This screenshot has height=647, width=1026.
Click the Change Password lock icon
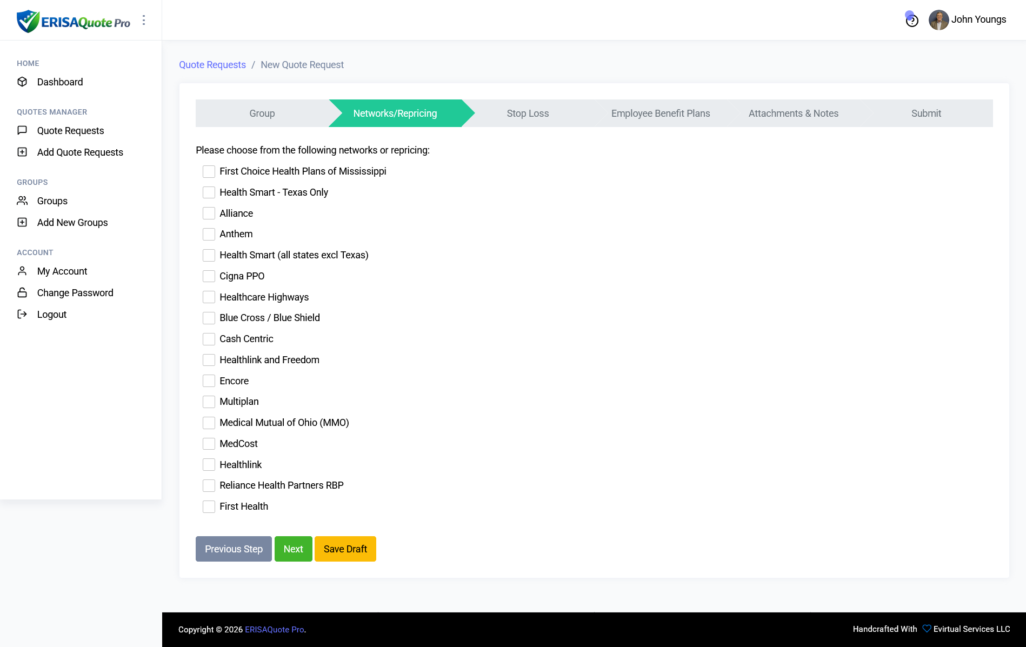[22, 292]
